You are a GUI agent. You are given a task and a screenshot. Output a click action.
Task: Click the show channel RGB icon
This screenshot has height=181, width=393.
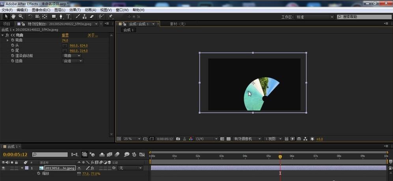coord(191,139)
